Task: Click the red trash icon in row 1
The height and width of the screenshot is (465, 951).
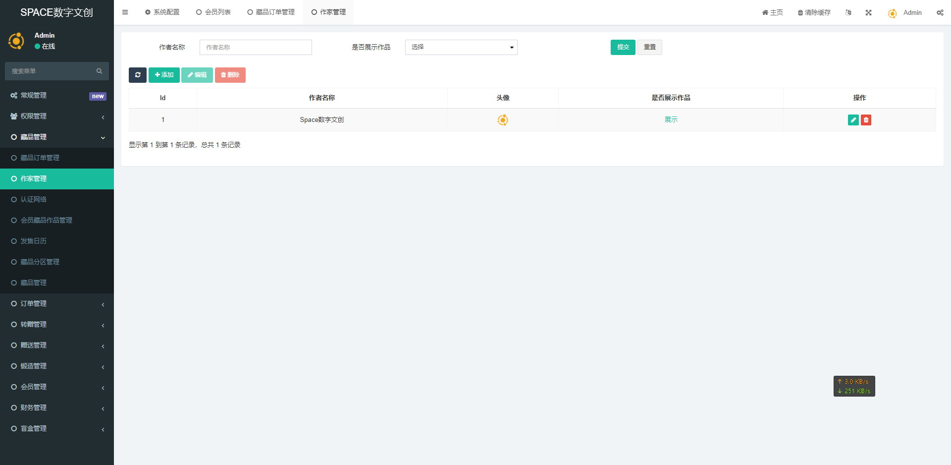Action: [866, 120]
